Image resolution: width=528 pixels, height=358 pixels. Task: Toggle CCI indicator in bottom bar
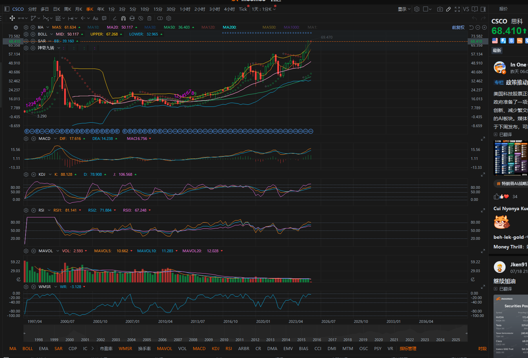click(x=318, y=349)
